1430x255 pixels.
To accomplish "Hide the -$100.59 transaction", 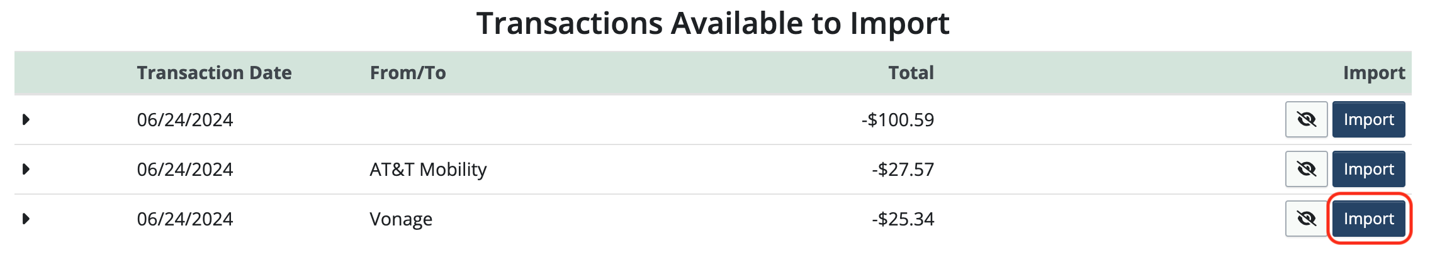I will [1306, 119].
